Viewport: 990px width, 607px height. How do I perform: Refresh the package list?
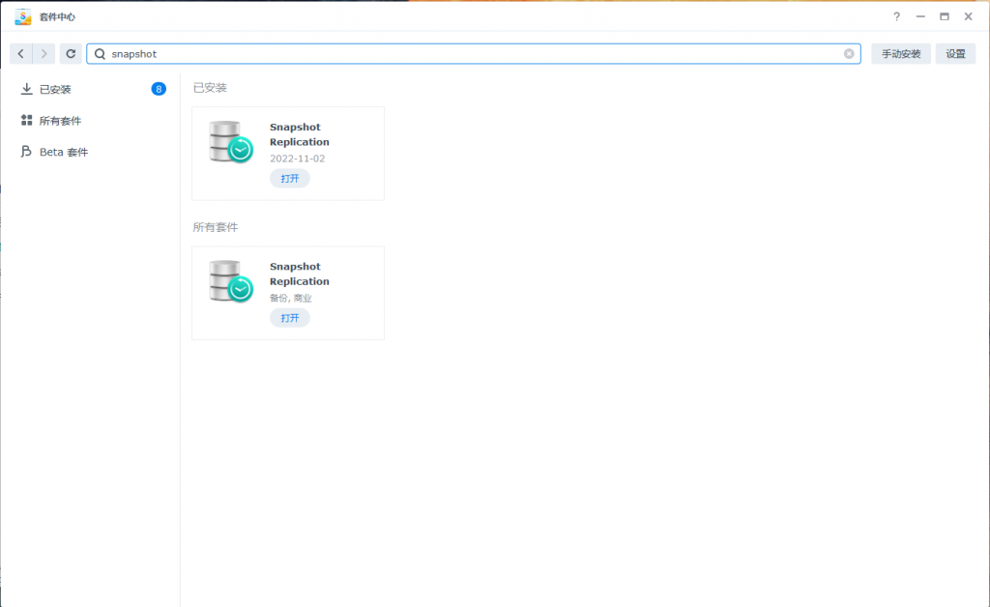[x=71, y=54]
